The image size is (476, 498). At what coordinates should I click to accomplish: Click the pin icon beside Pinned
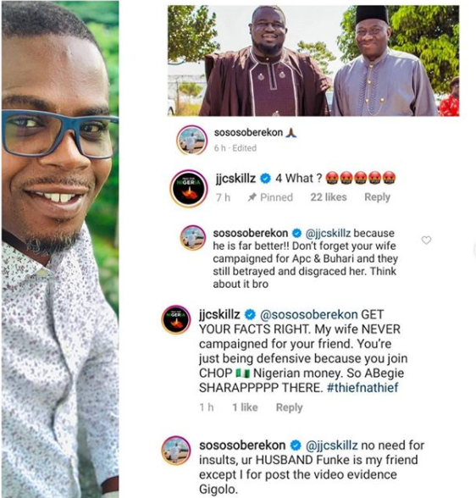(x=252, y=197)
